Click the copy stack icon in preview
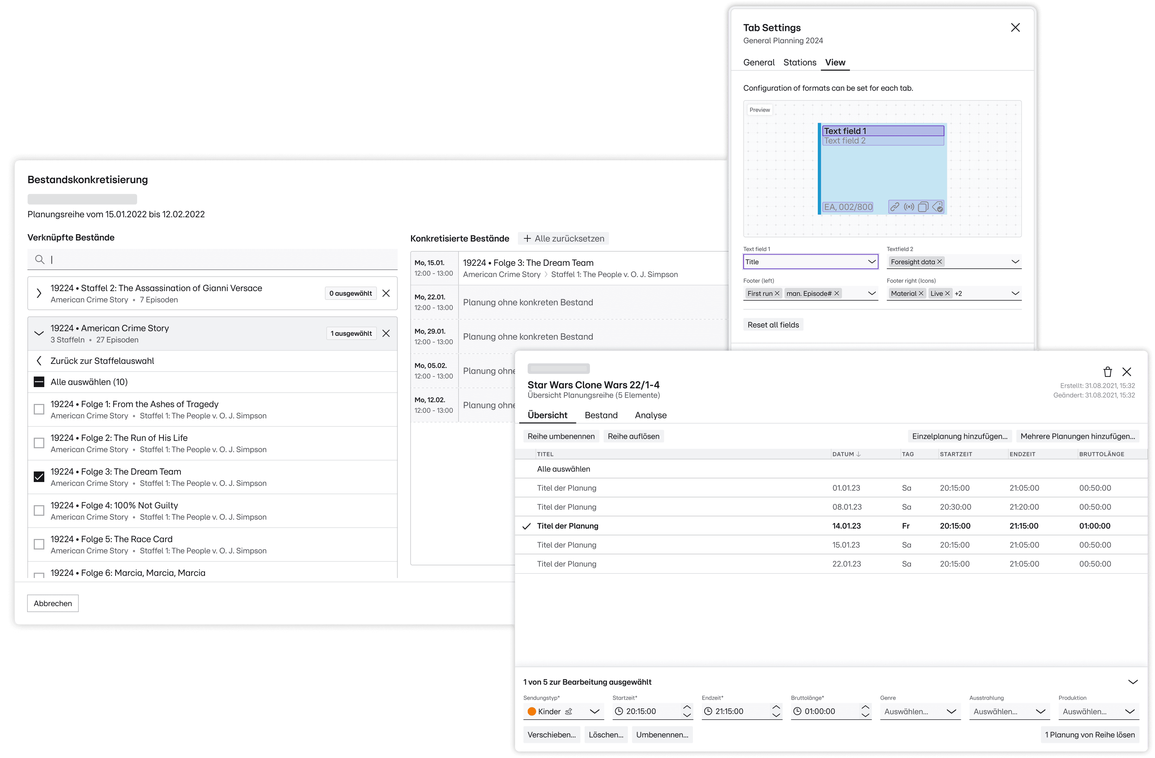Screen dimensions: 1155x758 [923, 207]
